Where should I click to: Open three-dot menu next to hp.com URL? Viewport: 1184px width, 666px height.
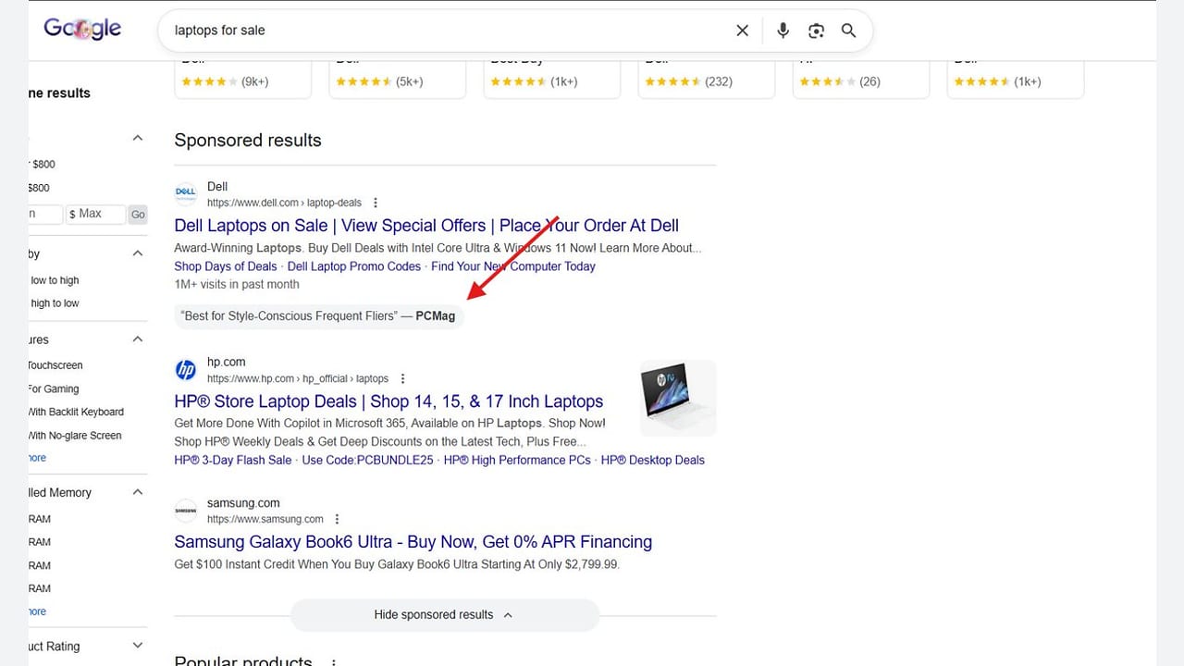click(401, 378)
